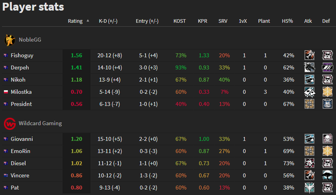Viewport: 336px width, 195px height.
Task: Click Diesel's defender operator icon
Action: (327, 163)
